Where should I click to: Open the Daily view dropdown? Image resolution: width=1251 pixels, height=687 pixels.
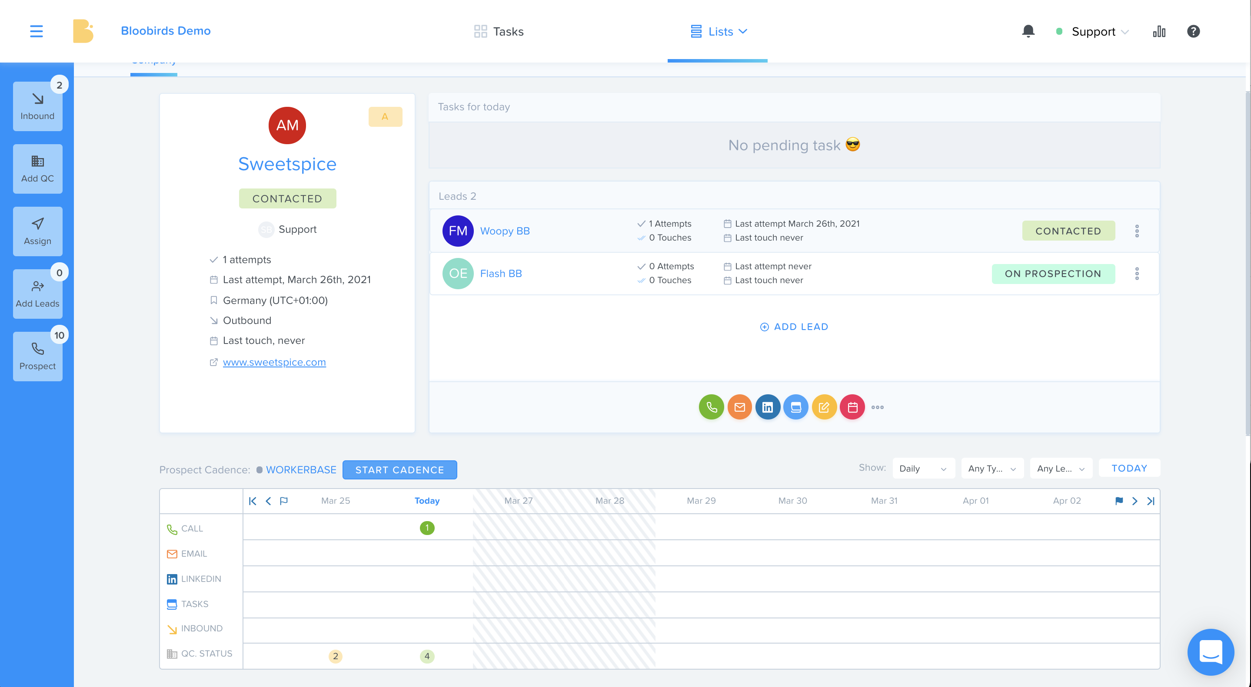tap(923, 468)
